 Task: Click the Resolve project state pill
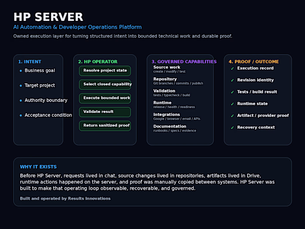tap(105, 71)
